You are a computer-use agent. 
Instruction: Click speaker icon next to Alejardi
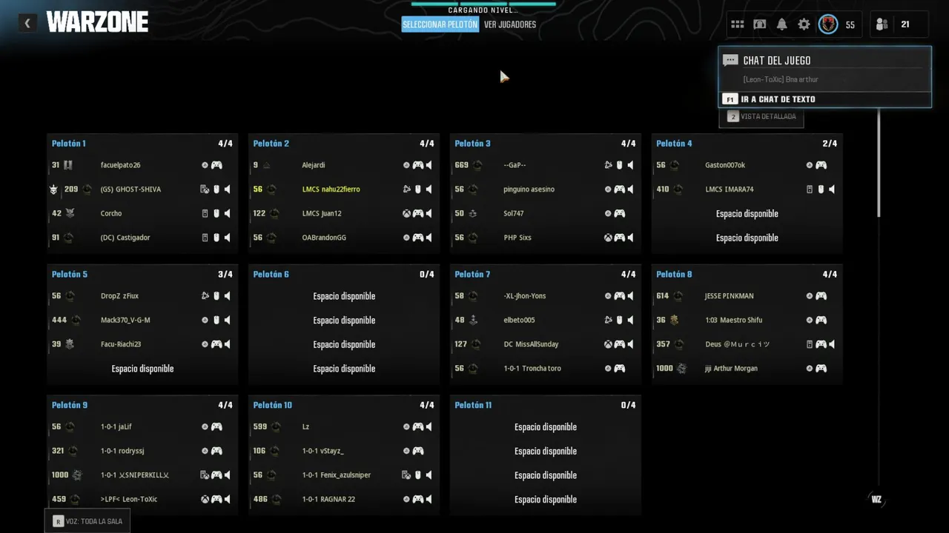pyautogui.click(x=429, y=165)
